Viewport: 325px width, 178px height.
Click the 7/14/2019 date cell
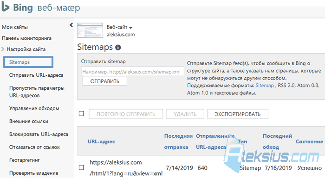click(179, 168)
